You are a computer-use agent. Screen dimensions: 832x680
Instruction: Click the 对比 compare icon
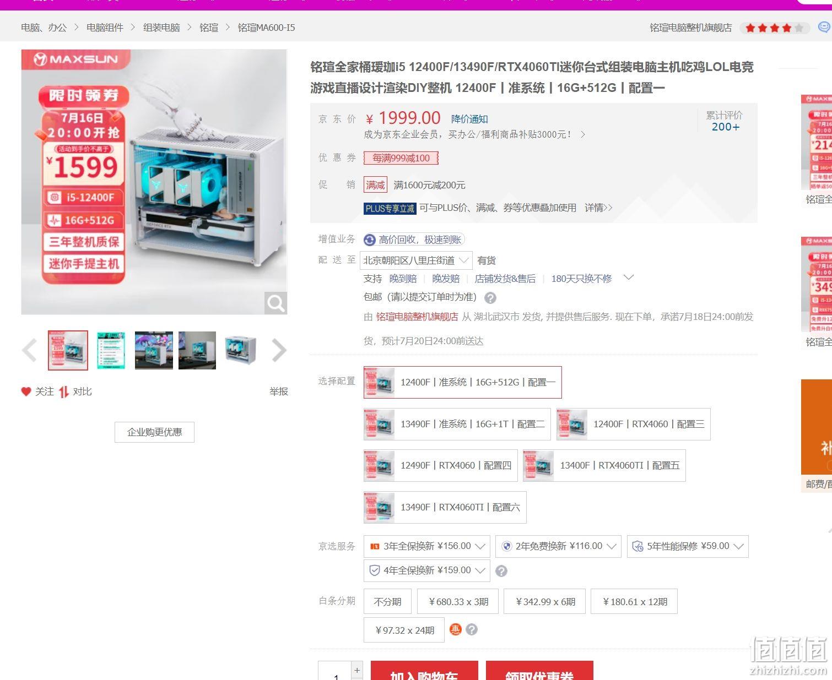[x=64, y=391]
